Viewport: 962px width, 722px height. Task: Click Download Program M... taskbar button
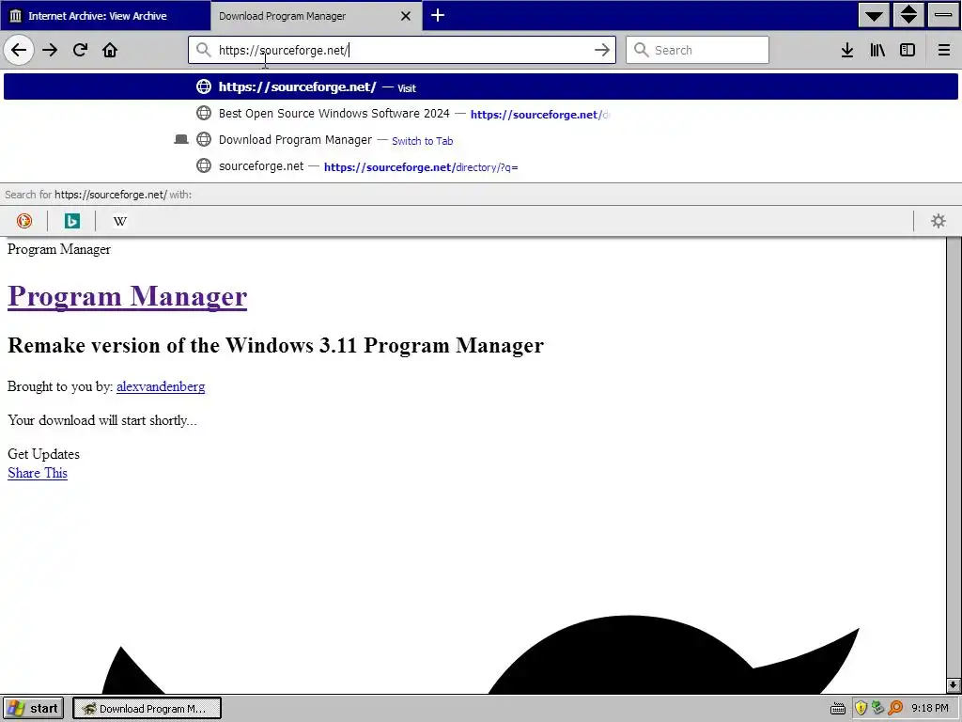tap(147, 708)
